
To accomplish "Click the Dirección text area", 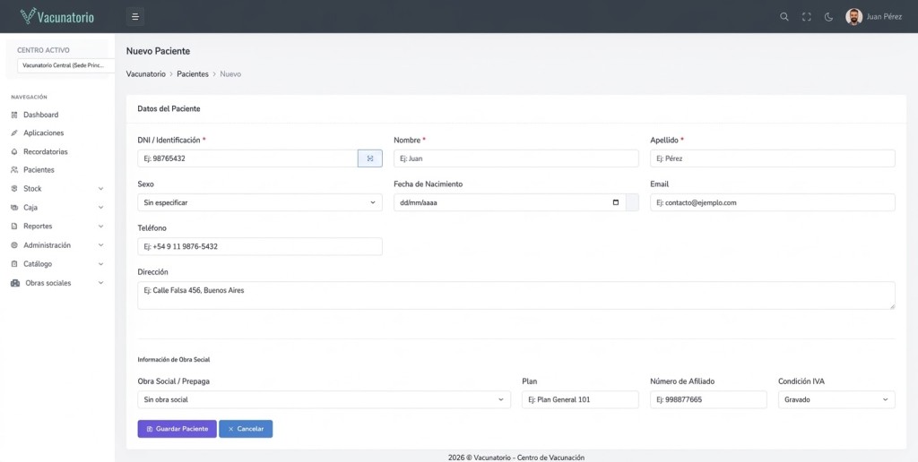I will (515, 295).
